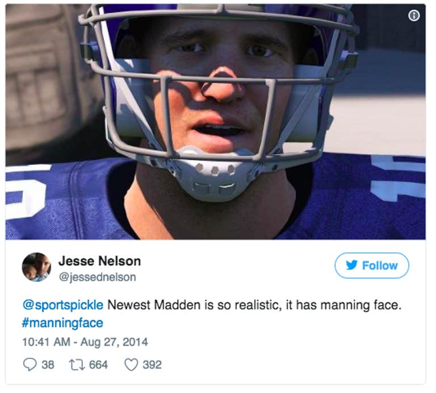This screenshot has height=393, width=436.
Task: Open Jesse Nelson's profile avatar
Action: pyautogui.click(x=36, y=267)
